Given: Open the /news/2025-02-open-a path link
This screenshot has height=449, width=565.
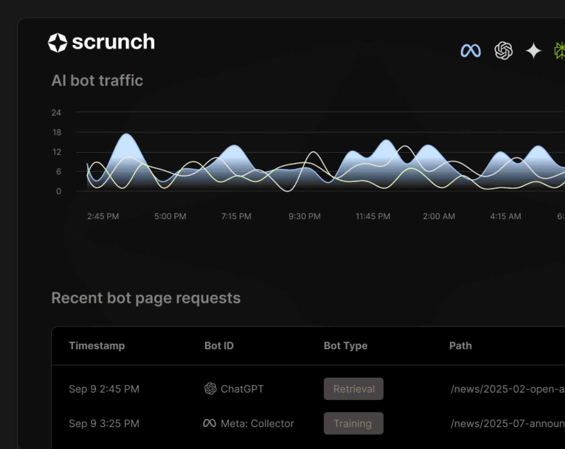Looking at the screenshot, I should [508, 389].
